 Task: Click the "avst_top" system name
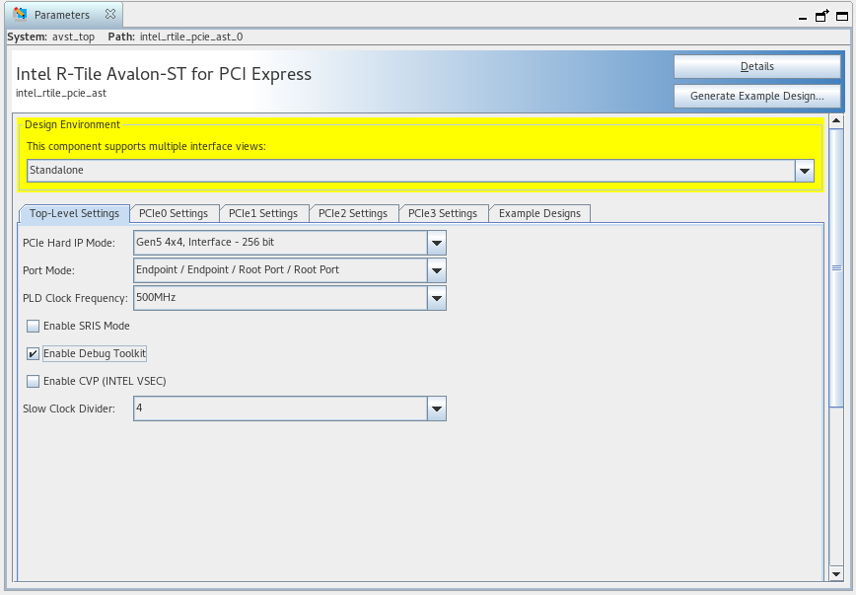click(x=73, y=37)
